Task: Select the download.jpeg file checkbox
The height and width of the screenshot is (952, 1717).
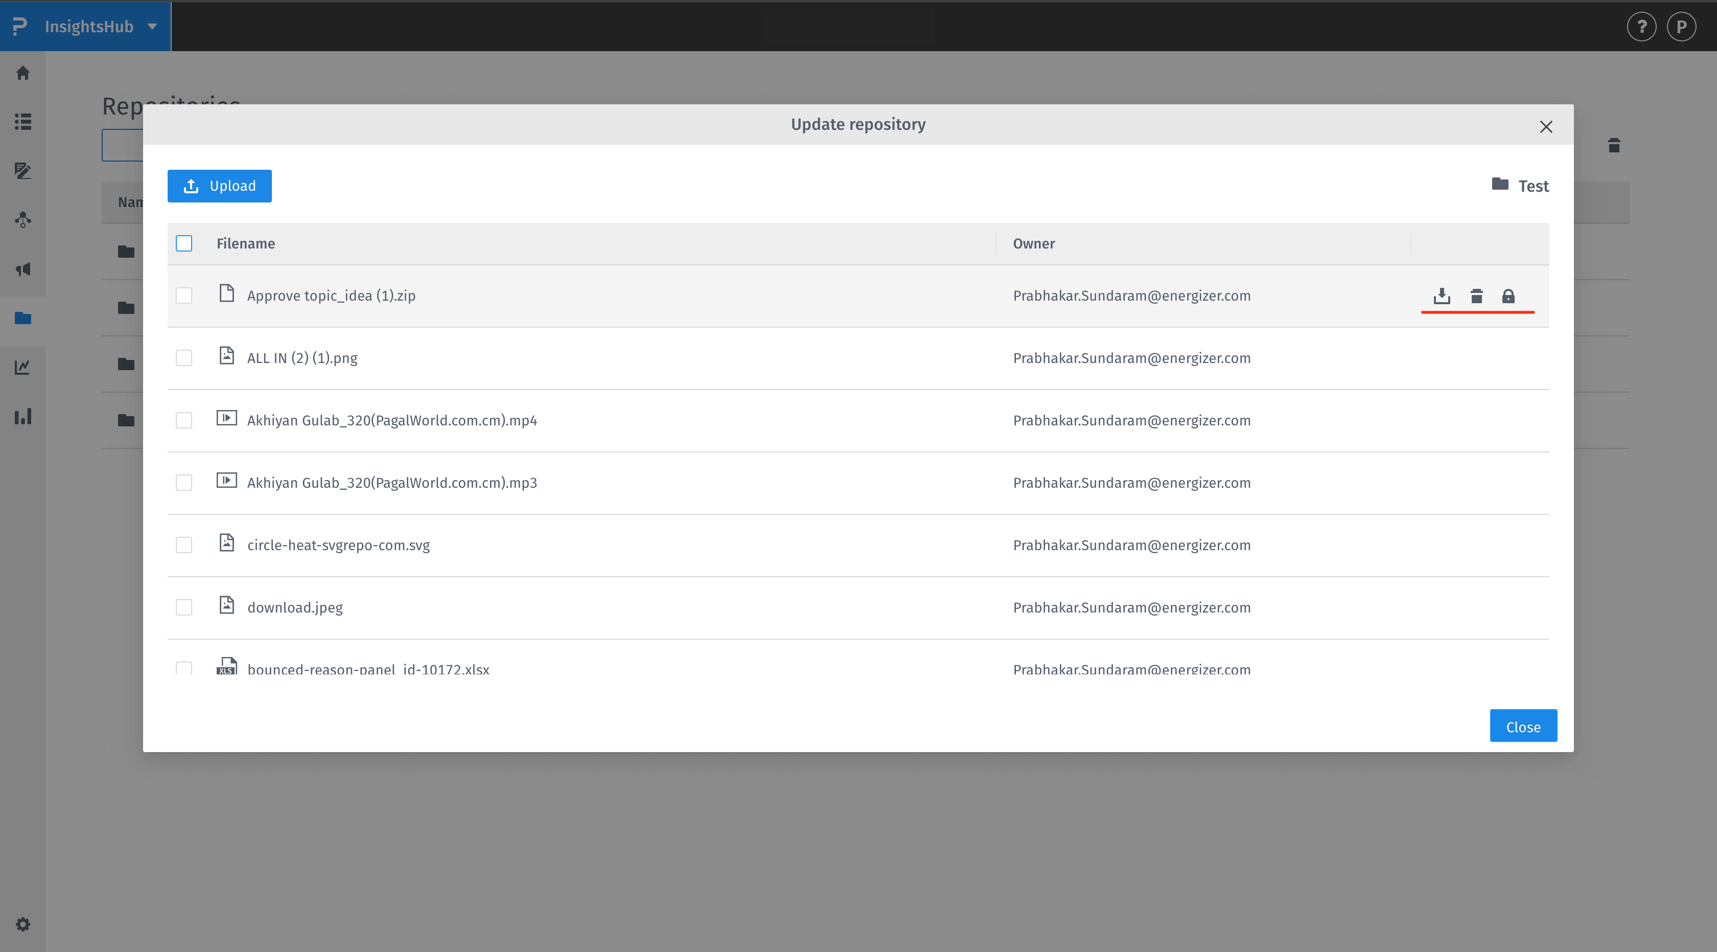Action: pyautogui.click(x=184, y=607)
